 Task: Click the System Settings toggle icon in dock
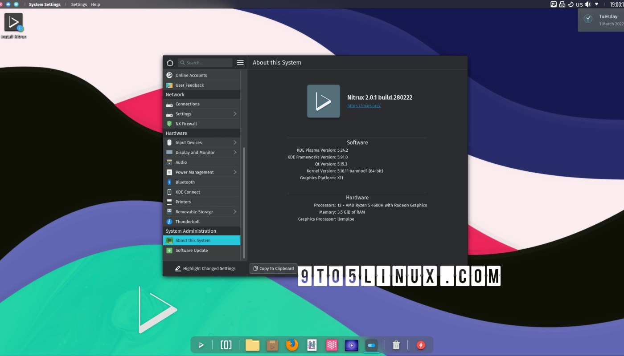(372, 345)
